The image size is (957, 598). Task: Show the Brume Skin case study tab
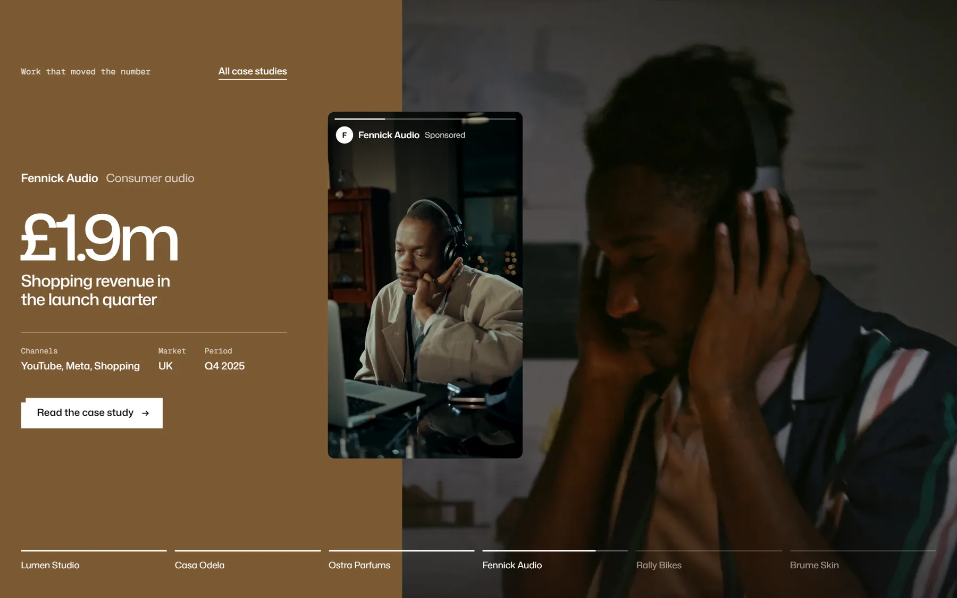863,560
